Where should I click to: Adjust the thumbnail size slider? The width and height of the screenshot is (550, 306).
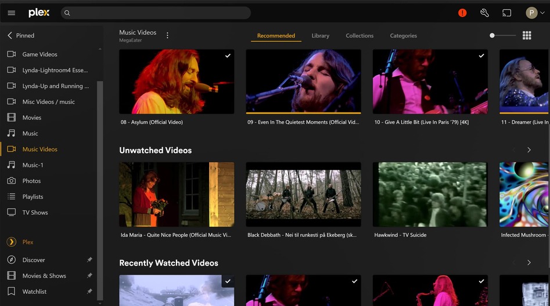click(x=502, y=35)
